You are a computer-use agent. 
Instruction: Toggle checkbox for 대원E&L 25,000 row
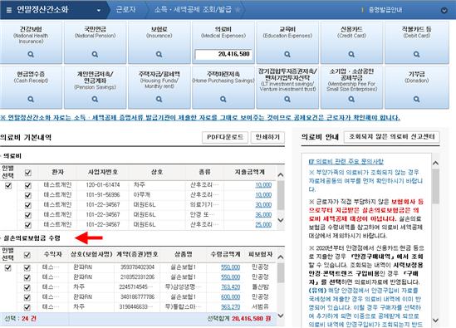[x=28, y=225]
